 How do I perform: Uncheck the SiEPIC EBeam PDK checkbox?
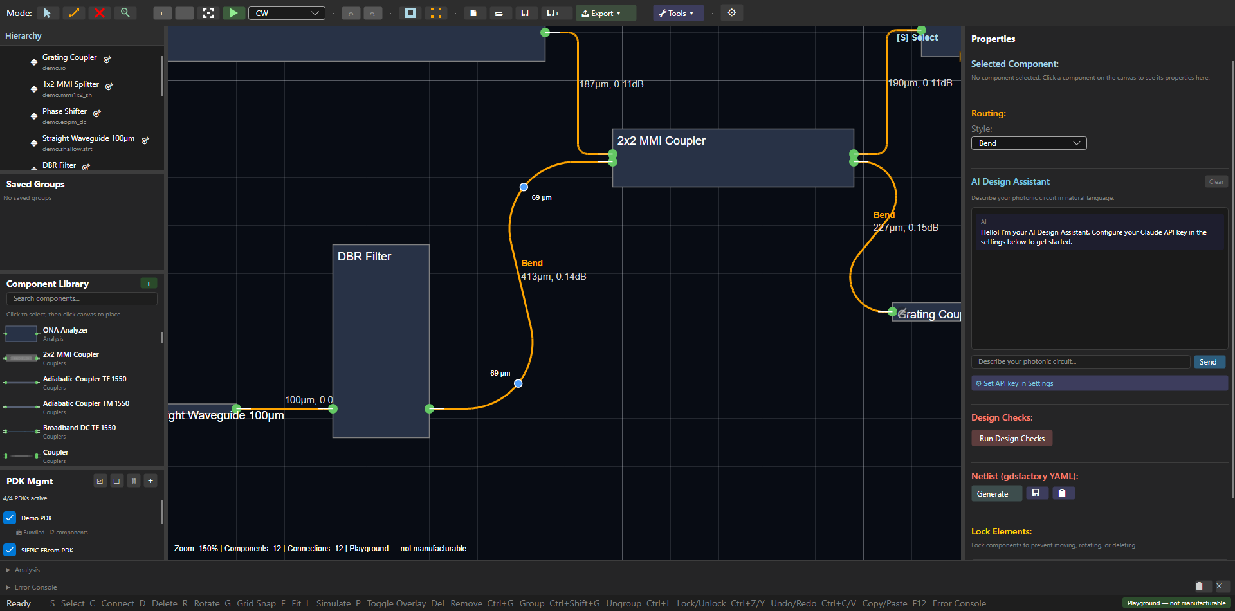pos(10,550)
